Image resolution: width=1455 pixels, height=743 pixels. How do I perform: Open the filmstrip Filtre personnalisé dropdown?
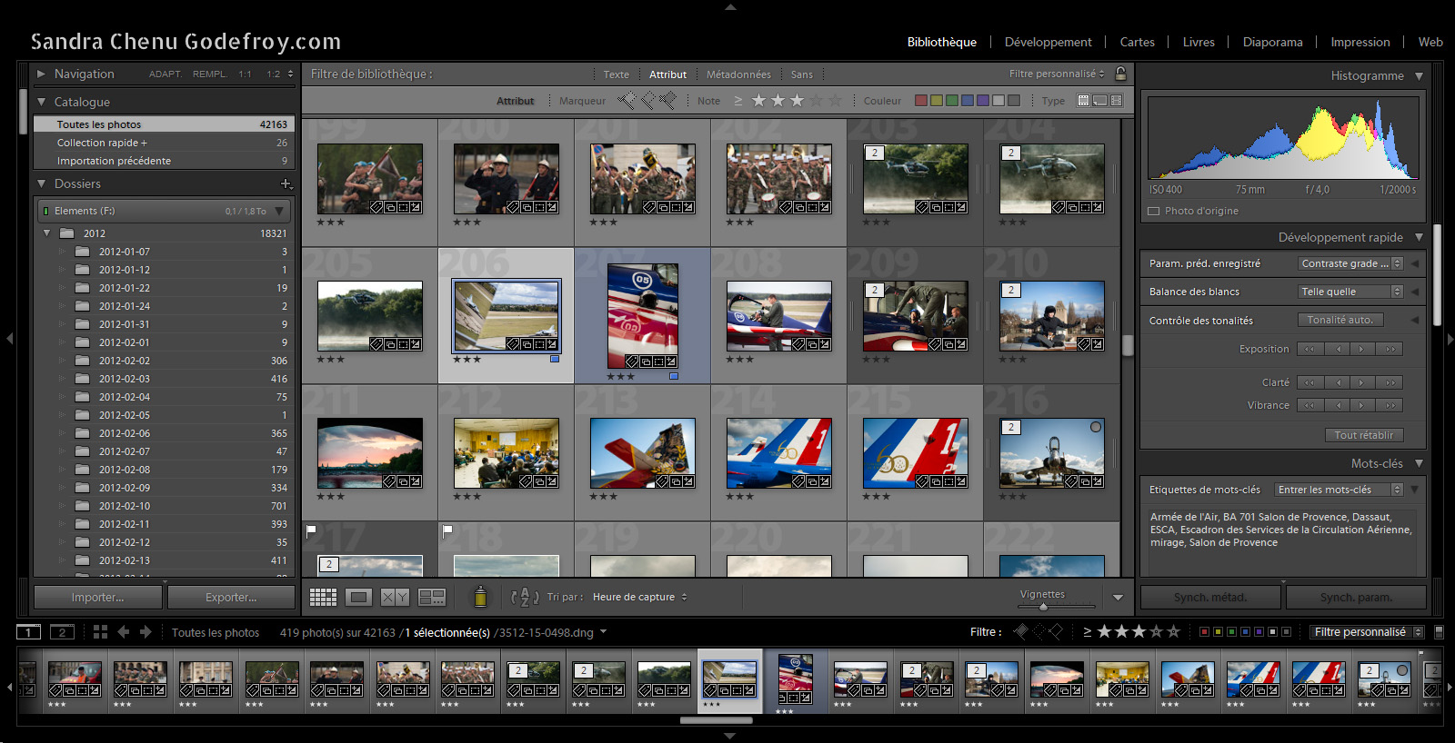tap(1367, 632)
